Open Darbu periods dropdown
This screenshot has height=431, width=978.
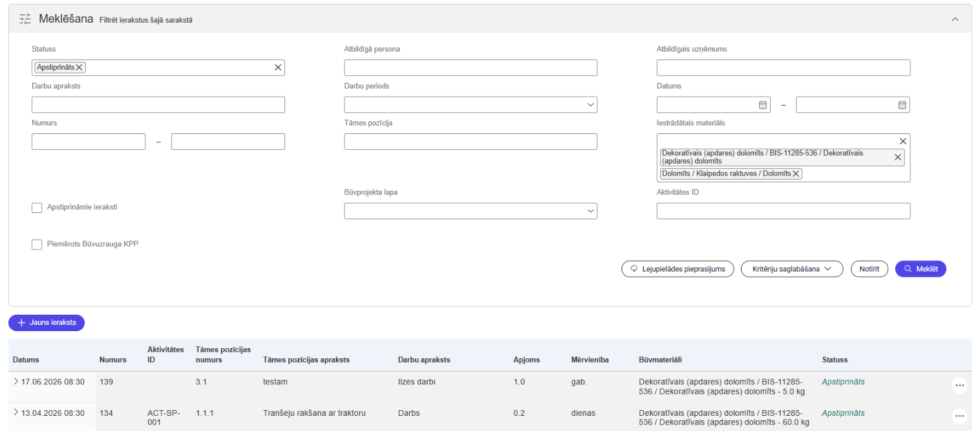click(x=470, y=105)
